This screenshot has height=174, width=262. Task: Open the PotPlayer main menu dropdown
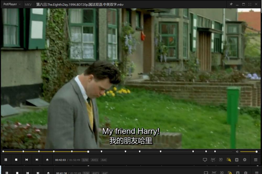click(x=12, y=4)
